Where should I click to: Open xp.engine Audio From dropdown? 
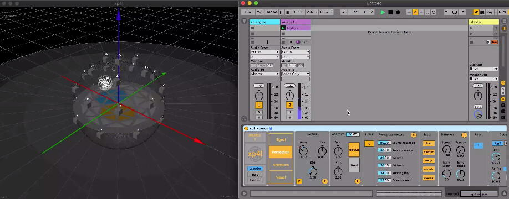coord(264,52)
